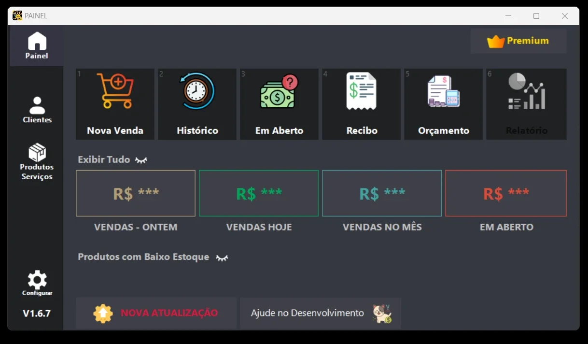The width and height of the screenshot is (588, 344).
Task: Click the Premium crown button
Action: 518,41
